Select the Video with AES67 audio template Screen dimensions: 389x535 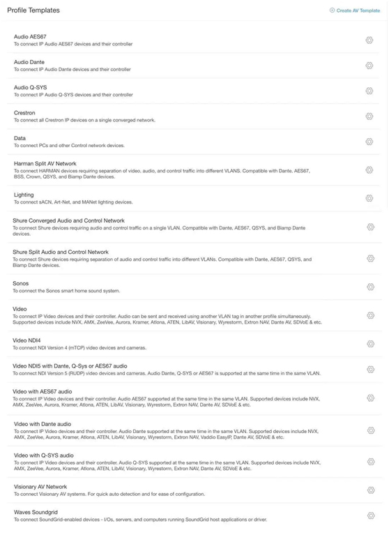194,398
